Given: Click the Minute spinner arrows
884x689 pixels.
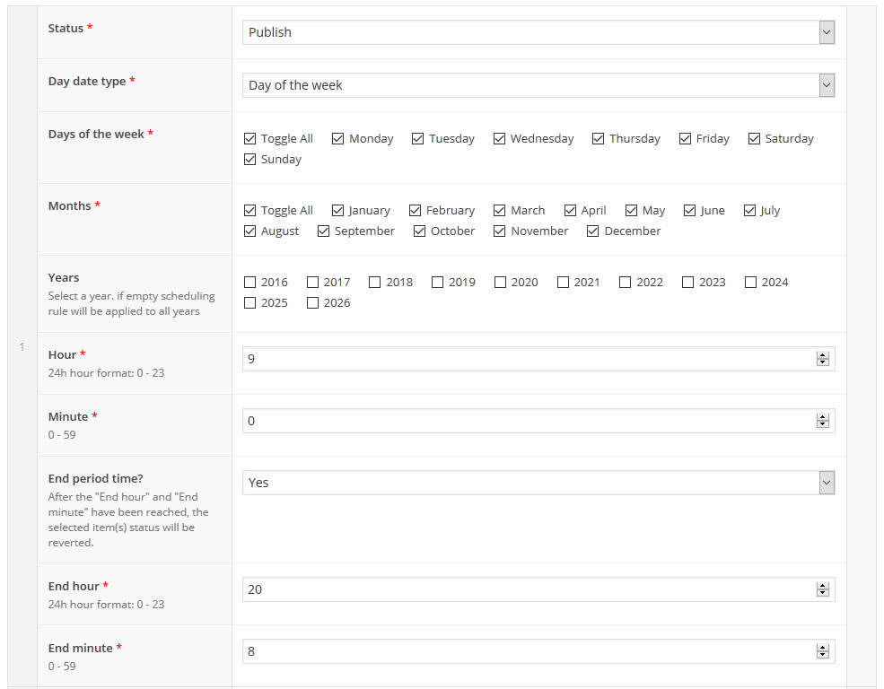Looking at the screenshot, I should (x=822, y=421).
